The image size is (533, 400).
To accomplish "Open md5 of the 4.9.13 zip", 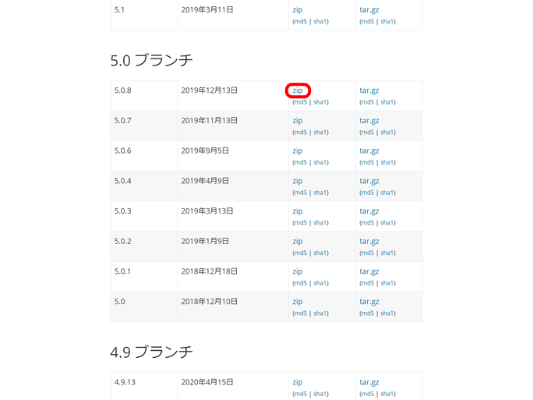I will (x=300, y=394).
